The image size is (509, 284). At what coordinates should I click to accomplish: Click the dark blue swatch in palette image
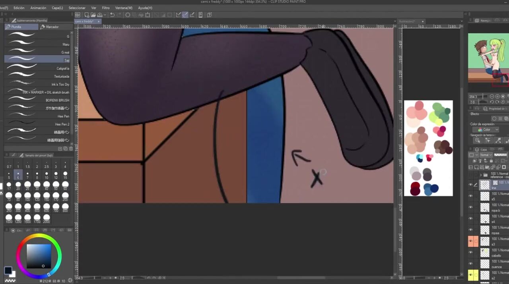[434, 188]
